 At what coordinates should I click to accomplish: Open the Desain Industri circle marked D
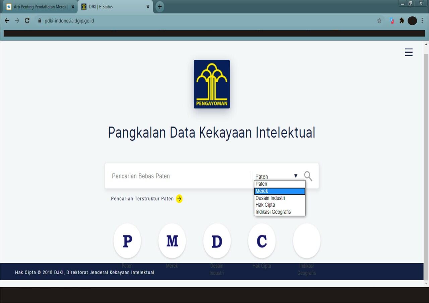click(217, 241)
